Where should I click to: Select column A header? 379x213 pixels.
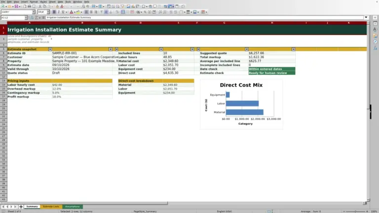point(30,23)
